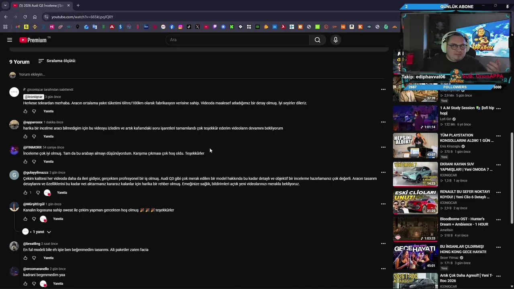
Task: Open options for TÜM PLAYSTATION video
Action: coord(498,136)
